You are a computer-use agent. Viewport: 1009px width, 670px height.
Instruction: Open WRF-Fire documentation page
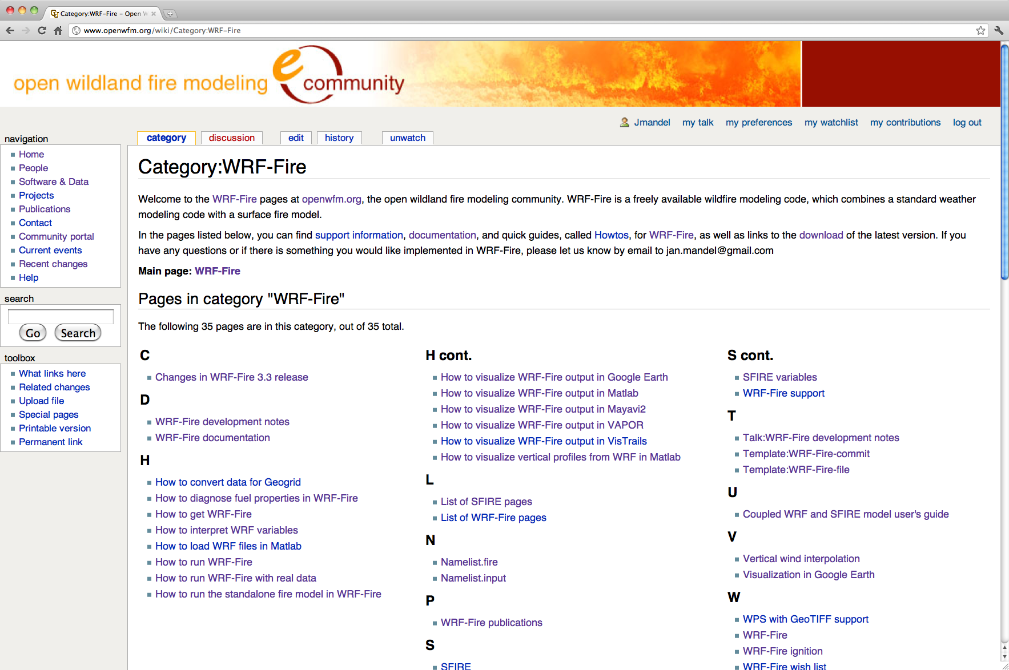point(212,438)
